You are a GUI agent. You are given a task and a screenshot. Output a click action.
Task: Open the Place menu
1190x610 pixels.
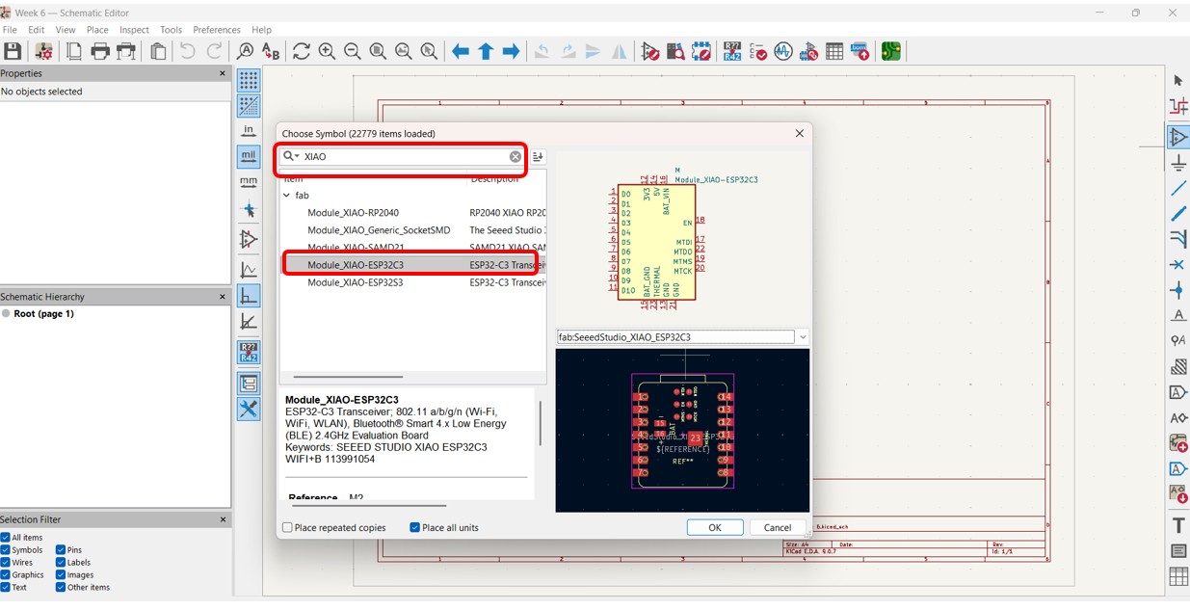pos(97,30)
